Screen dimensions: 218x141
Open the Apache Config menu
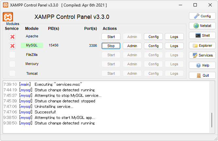(153, 37)
